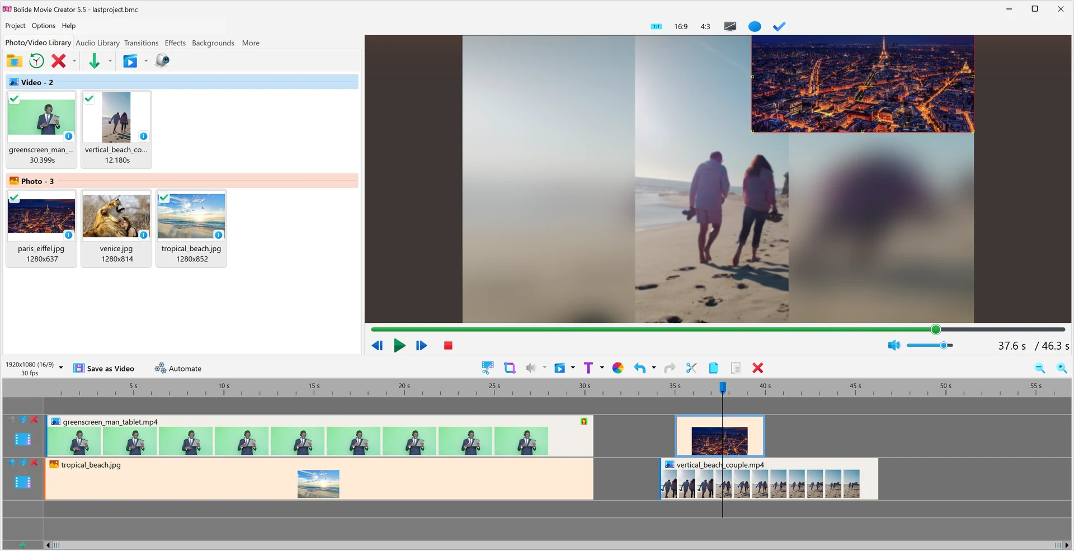Click the blue circle shape icon
This screenshot has width=1074, height=551.
(755, 26)
